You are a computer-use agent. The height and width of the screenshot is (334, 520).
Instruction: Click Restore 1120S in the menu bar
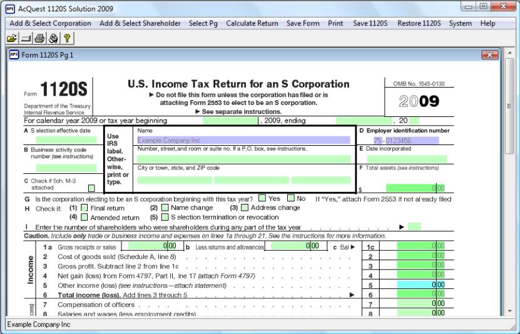point(419,23)
